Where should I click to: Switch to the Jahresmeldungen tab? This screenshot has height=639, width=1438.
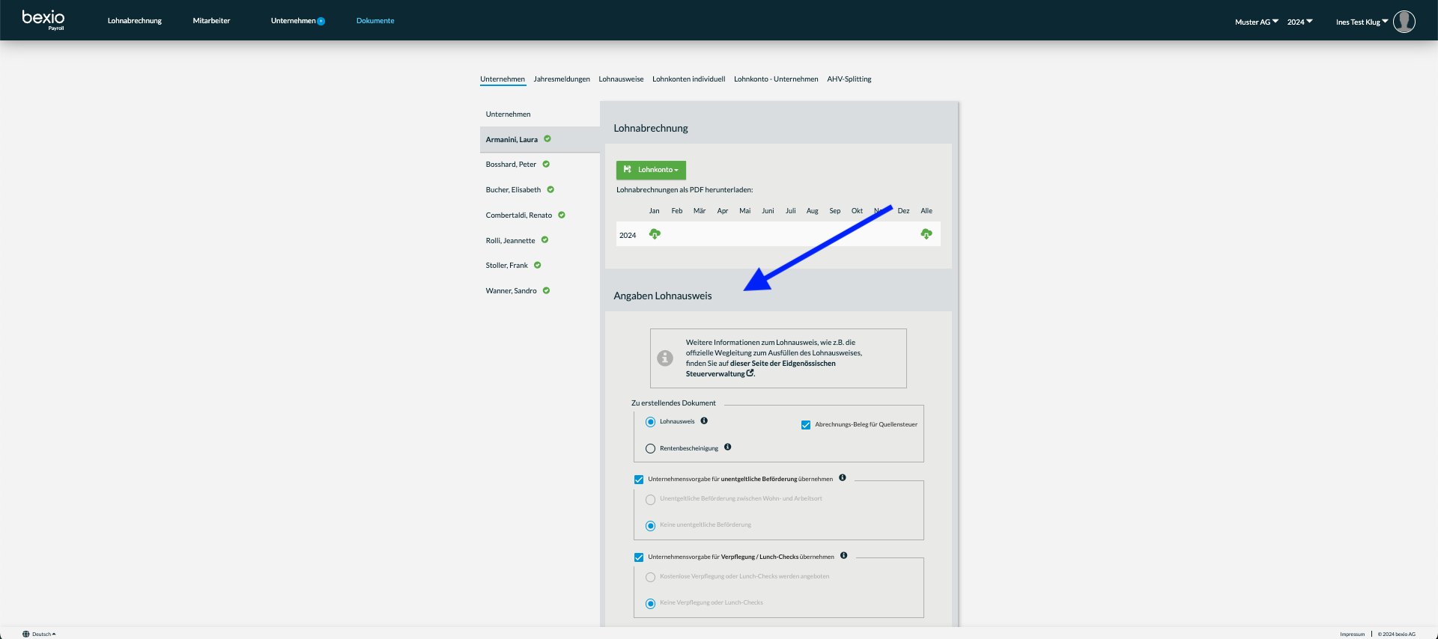pyautogui.click(x=562, y=79)
